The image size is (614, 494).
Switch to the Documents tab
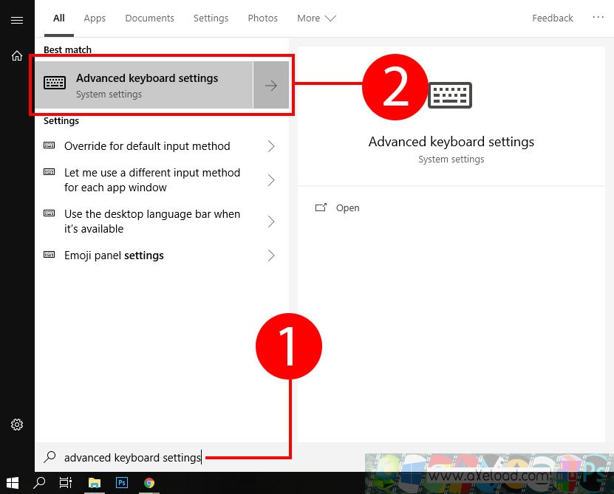(x=149, y=18)
